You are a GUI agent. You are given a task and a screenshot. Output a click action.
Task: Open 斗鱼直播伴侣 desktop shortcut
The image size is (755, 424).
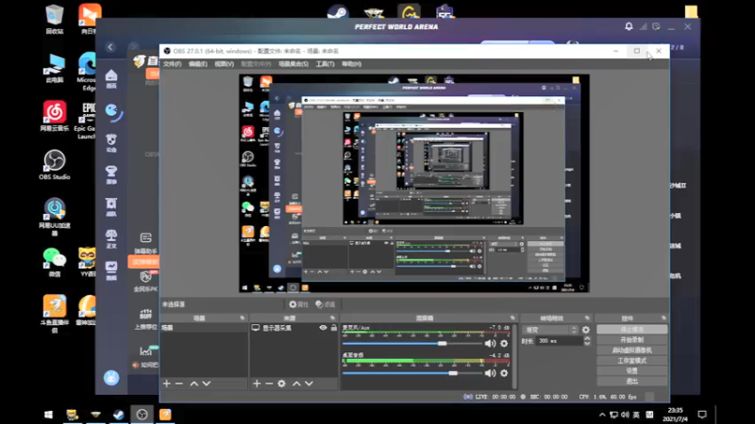click(x=55, y=314)
